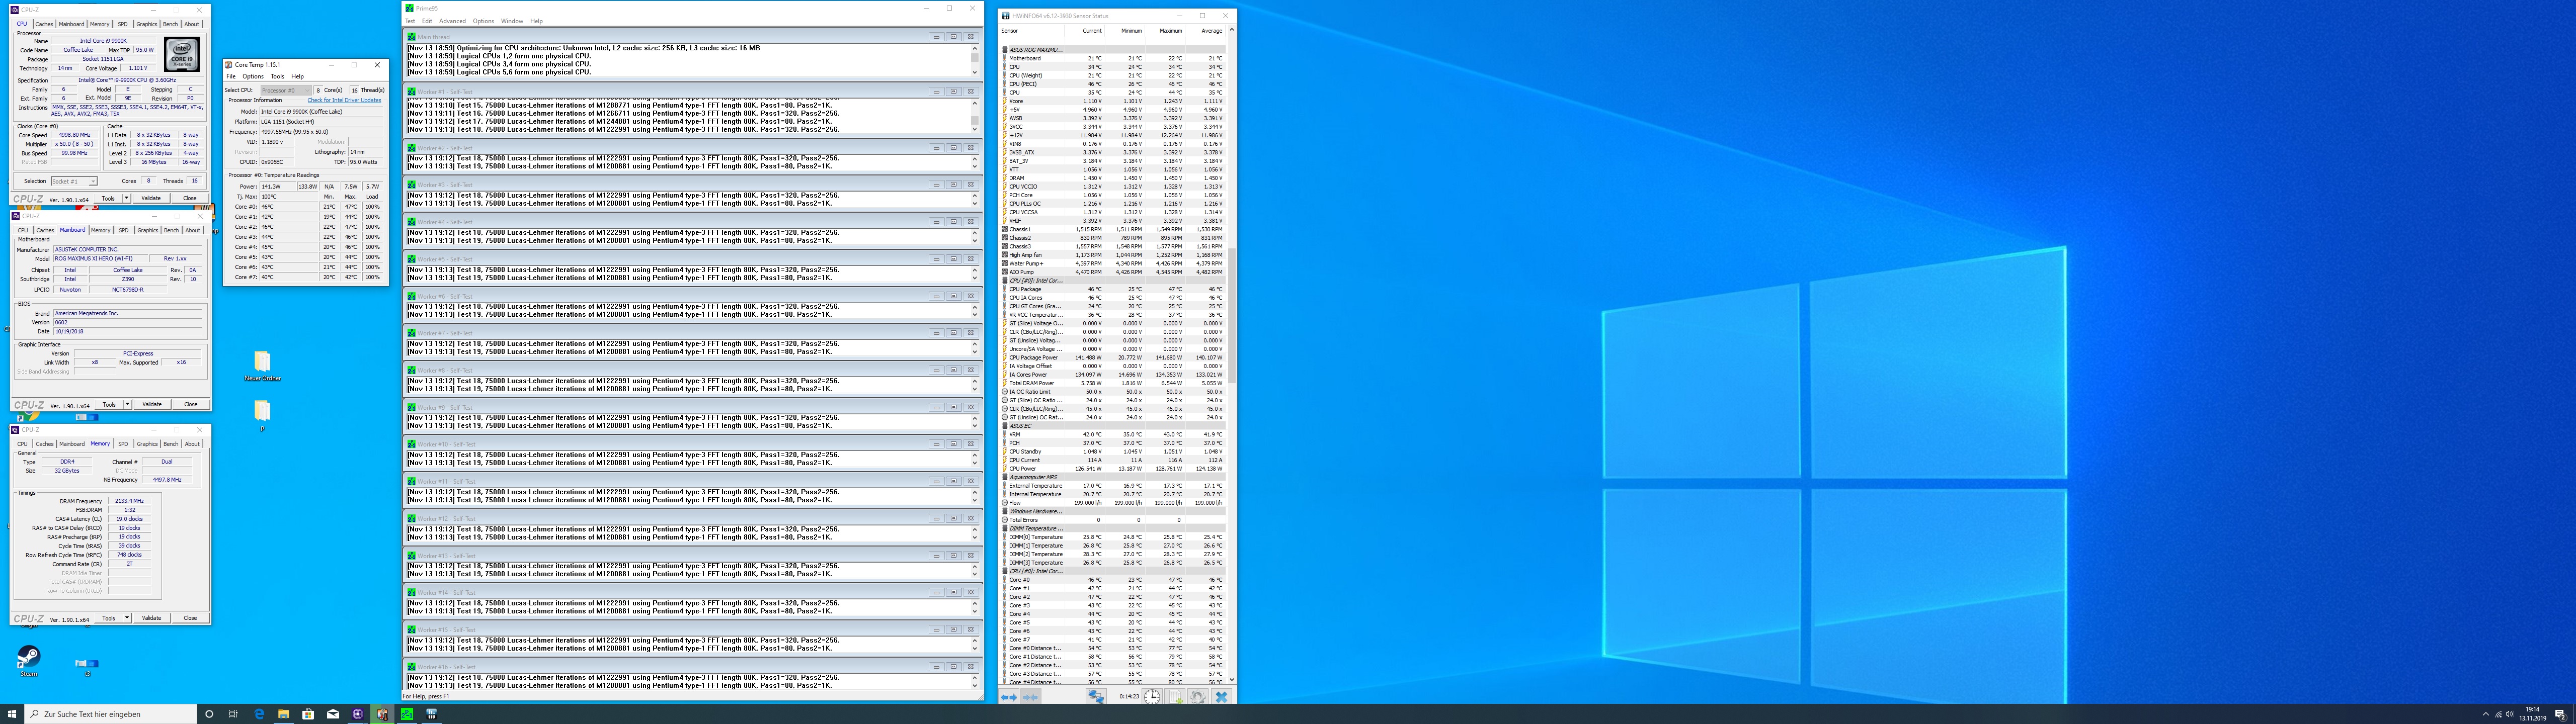Open HWiNFO remote network monitoring icon
Screen dimensions: 2576x724
pyautogui.click(x=1096, y=697)
